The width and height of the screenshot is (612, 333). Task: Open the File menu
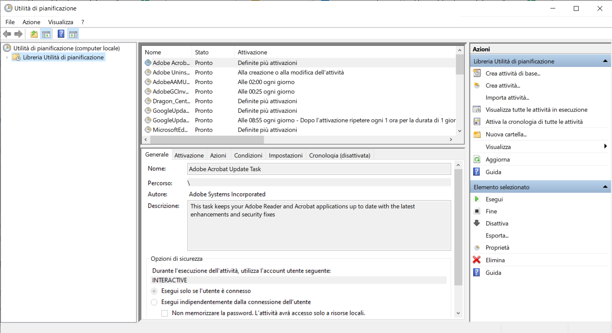10,22
